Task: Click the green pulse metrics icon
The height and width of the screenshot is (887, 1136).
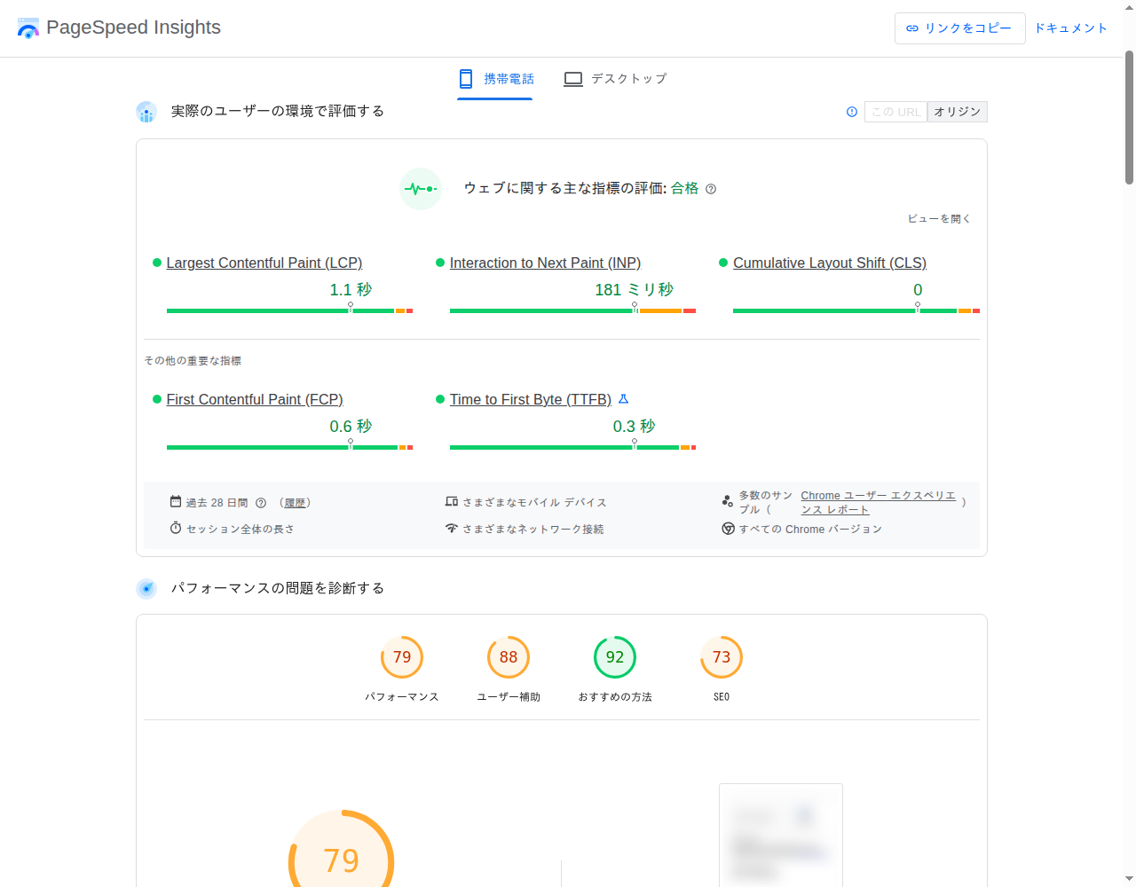Action: pos(420,188)
